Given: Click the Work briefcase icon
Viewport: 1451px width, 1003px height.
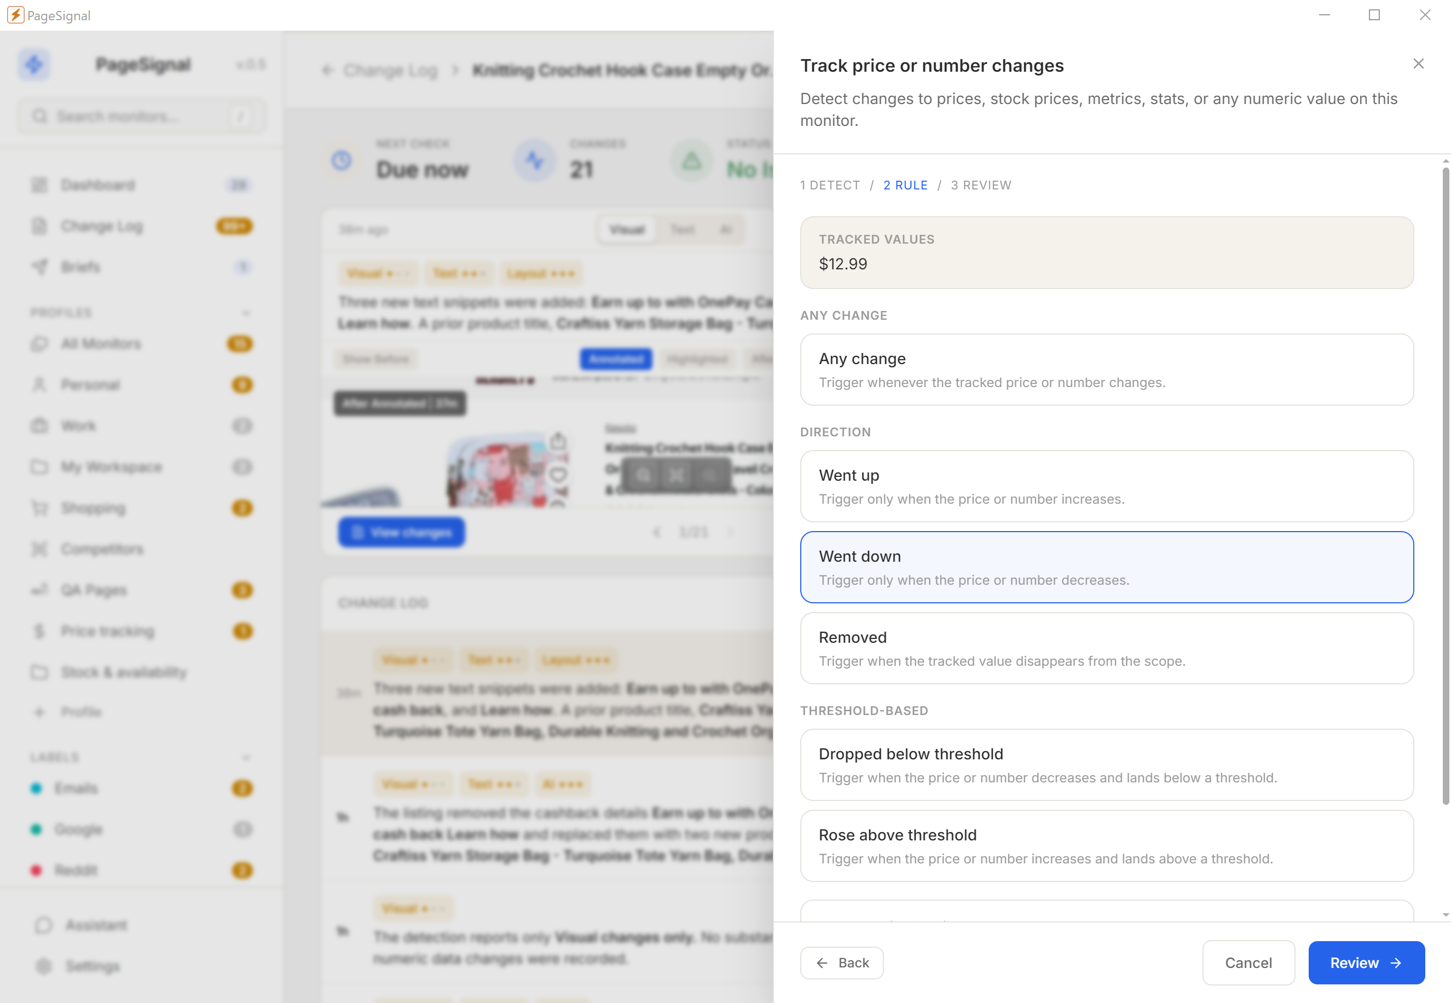Looking at the screenshot, I should [x=39, y=426].
